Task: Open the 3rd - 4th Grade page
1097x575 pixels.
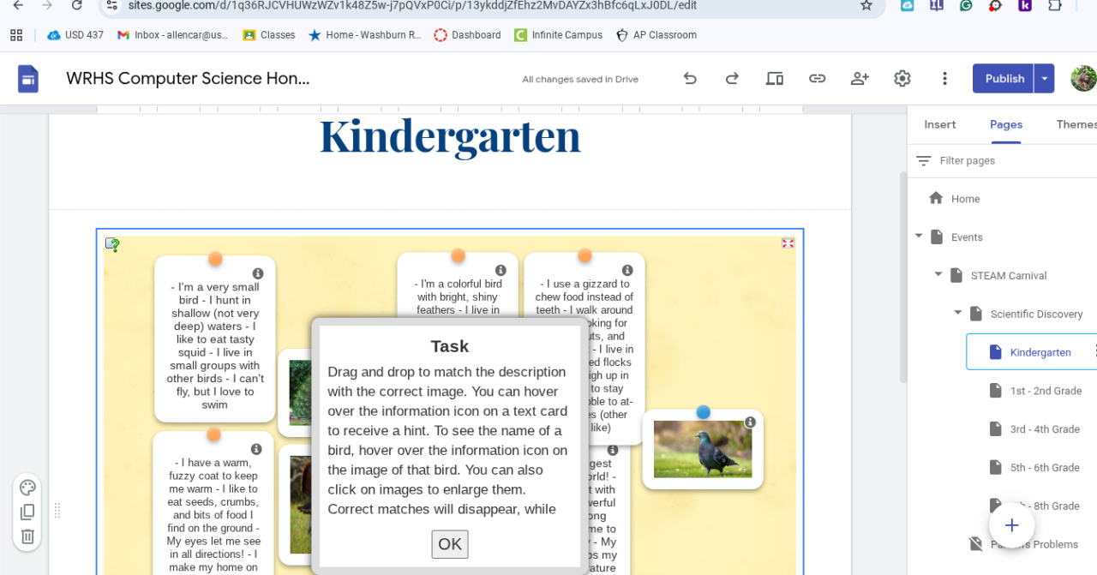Action: point(1044,429)
